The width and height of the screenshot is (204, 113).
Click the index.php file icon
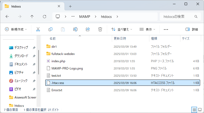click(x=48, y=61)
